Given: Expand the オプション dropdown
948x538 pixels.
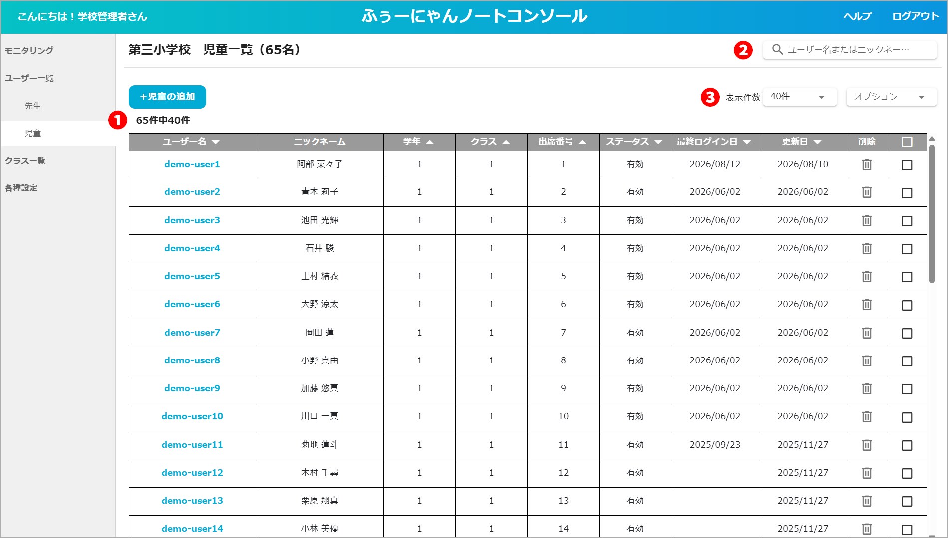Looking at the screenshot, I should pyautogui.click(x=891, y=97).
